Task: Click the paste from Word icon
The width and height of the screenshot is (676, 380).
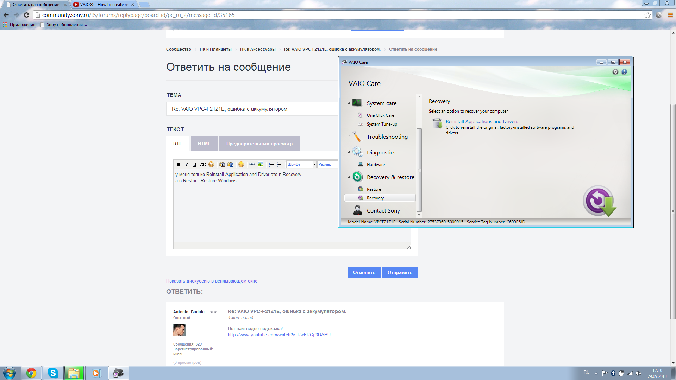Action: click(x=230, y=164)
